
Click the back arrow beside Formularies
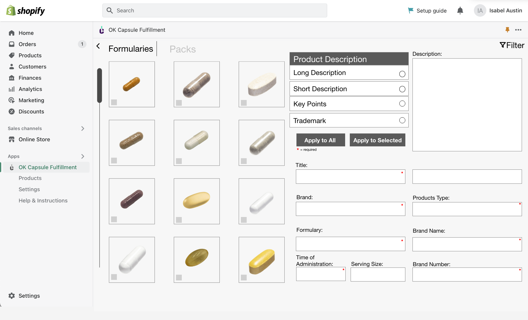tap(98, 46)
